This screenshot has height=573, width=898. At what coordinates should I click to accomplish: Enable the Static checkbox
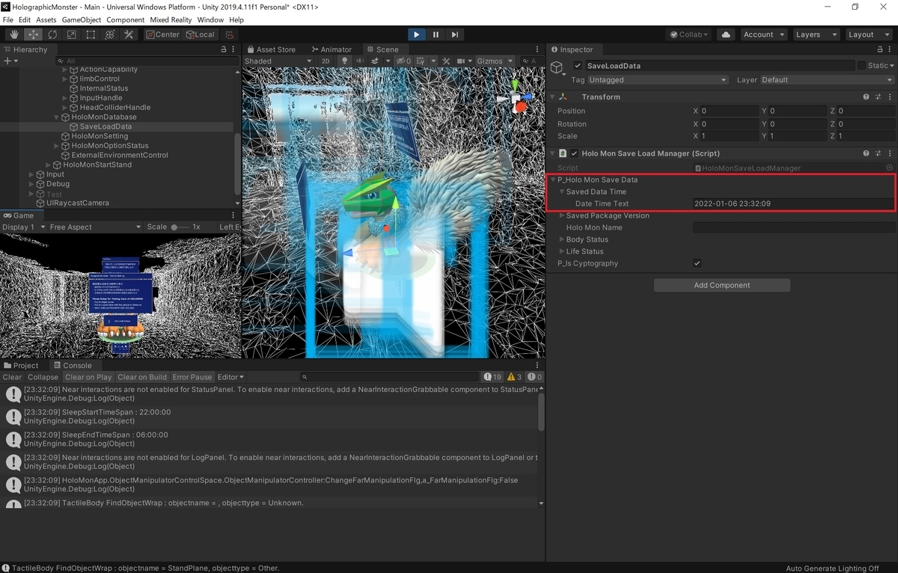[x=861, y=66]
